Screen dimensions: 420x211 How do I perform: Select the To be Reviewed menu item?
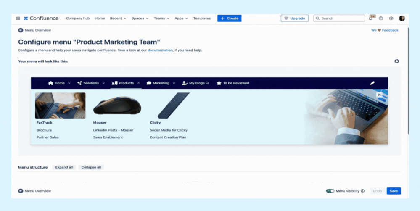(x=236, y=83)
